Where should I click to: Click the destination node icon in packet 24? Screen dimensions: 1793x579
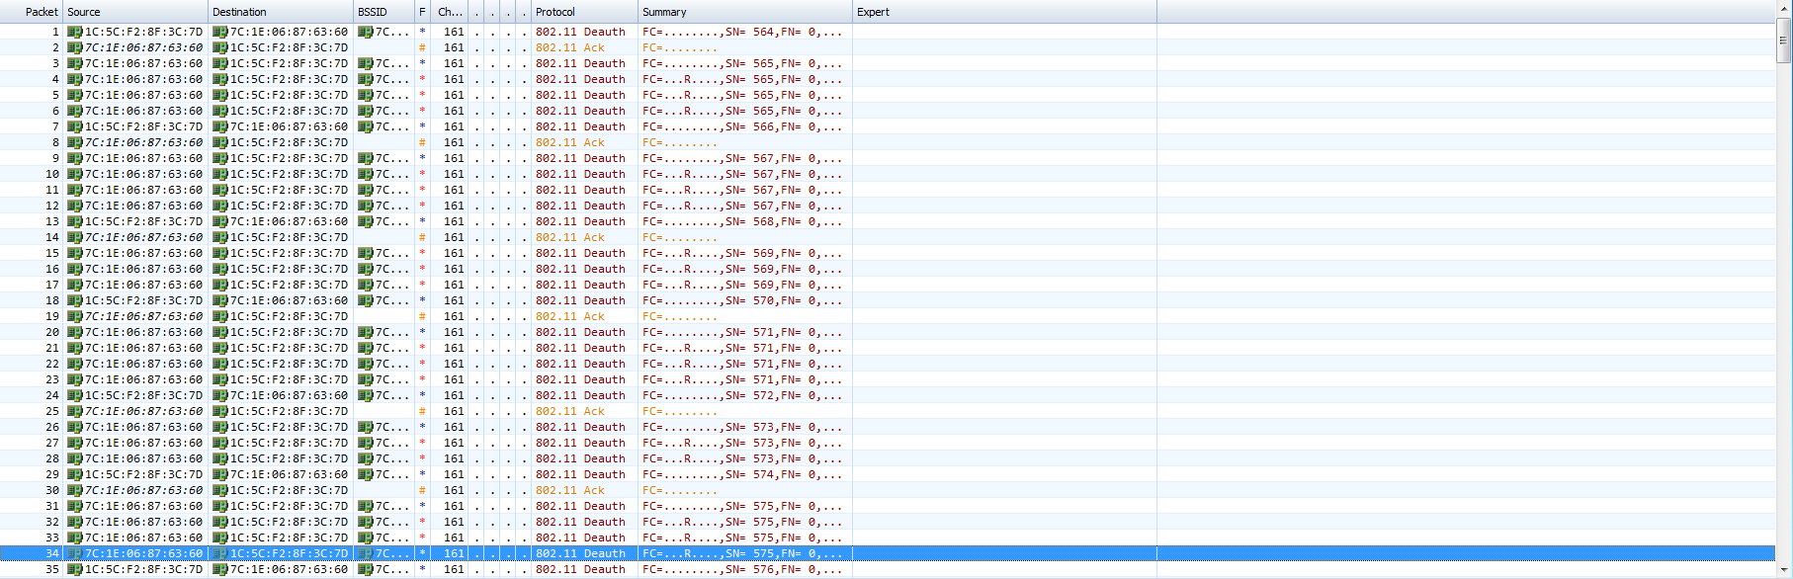click(219, 395)
